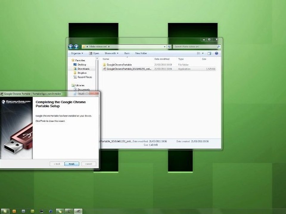
Task: Open the Share with dropdown menu
Action: [x=111, y=53]
